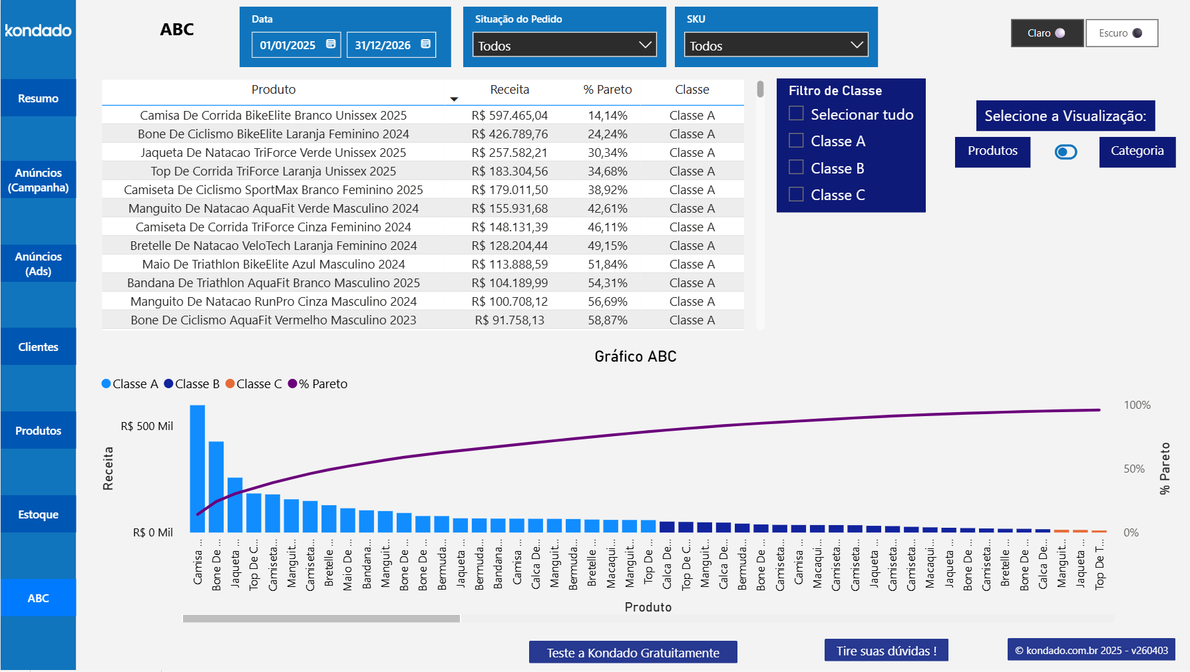Click Teste a Kondado Gratuitamente
The height and width of the screenshot is (672, 1190).
coord(632,652)
